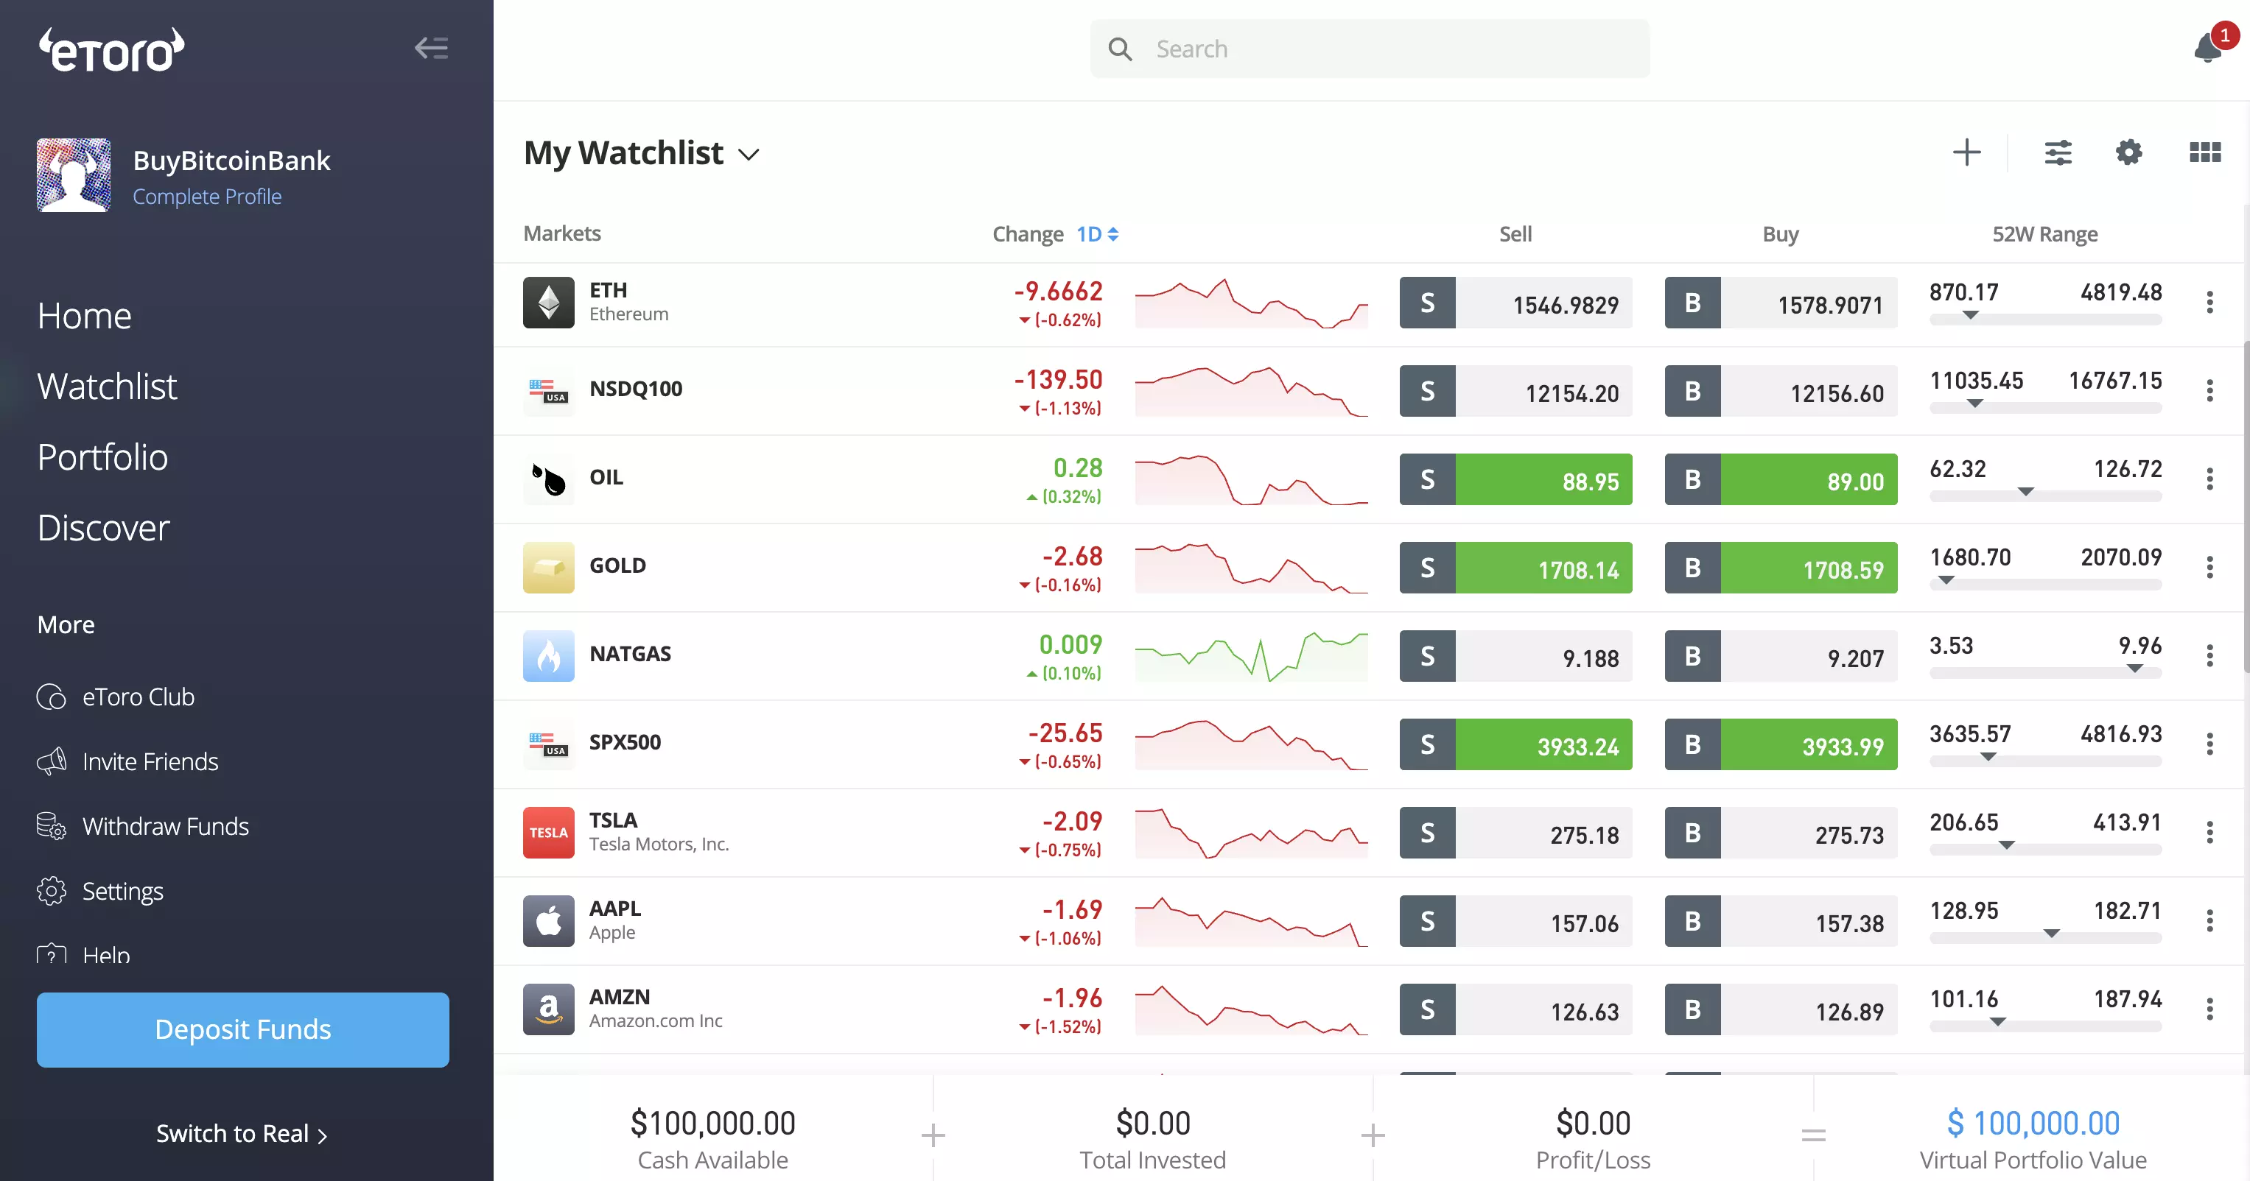Click the SPX500 USA flag icon
The image size is (2250, 1181).
pos(549,744)
